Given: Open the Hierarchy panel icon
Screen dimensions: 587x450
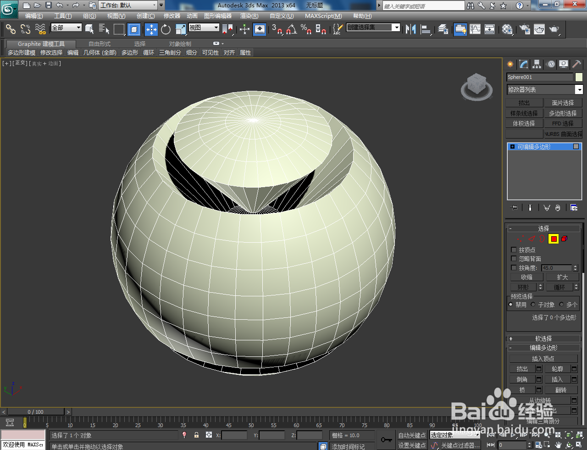Looking at the screenshot, I should point(536,64).
